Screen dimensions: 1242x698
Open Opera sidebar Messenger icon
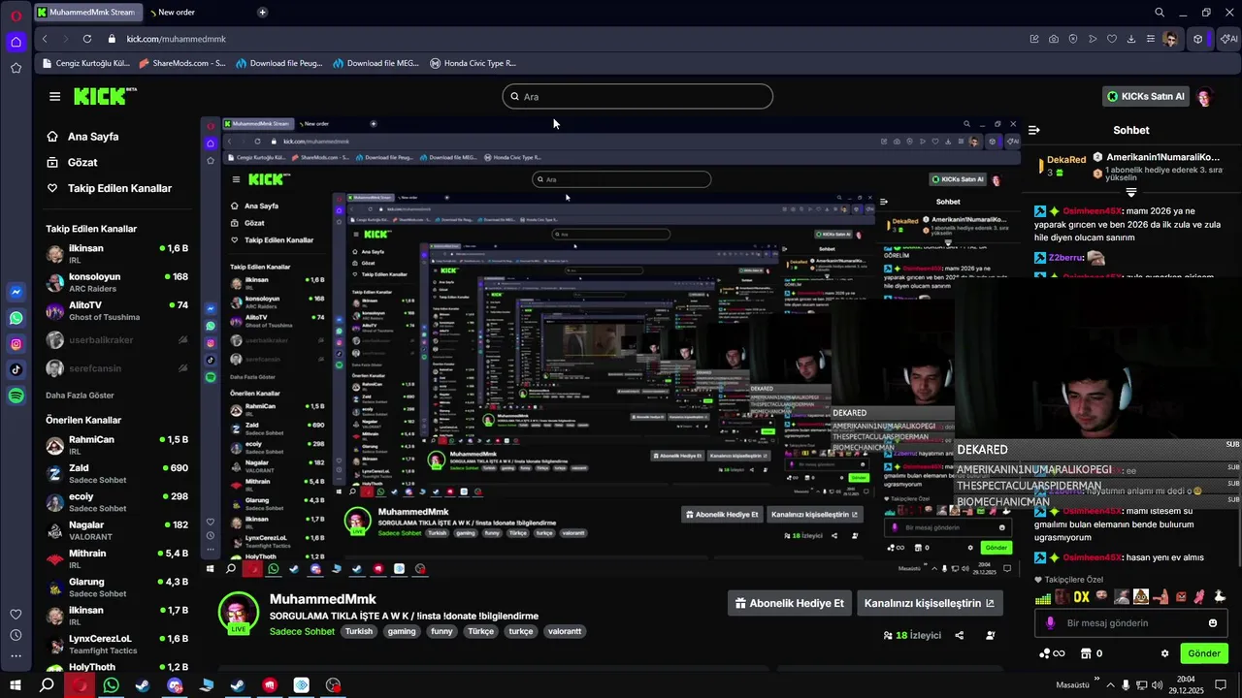point(16,292)
